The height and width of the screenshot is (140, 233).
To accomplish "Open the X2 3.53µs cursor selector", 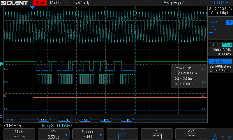I will [x=54, y=134].
